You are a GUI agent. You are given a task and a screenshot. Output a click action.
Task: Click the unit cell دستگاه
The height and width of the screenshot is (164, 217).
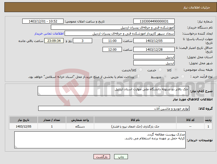pyautogui.click(x=80, y=126)
